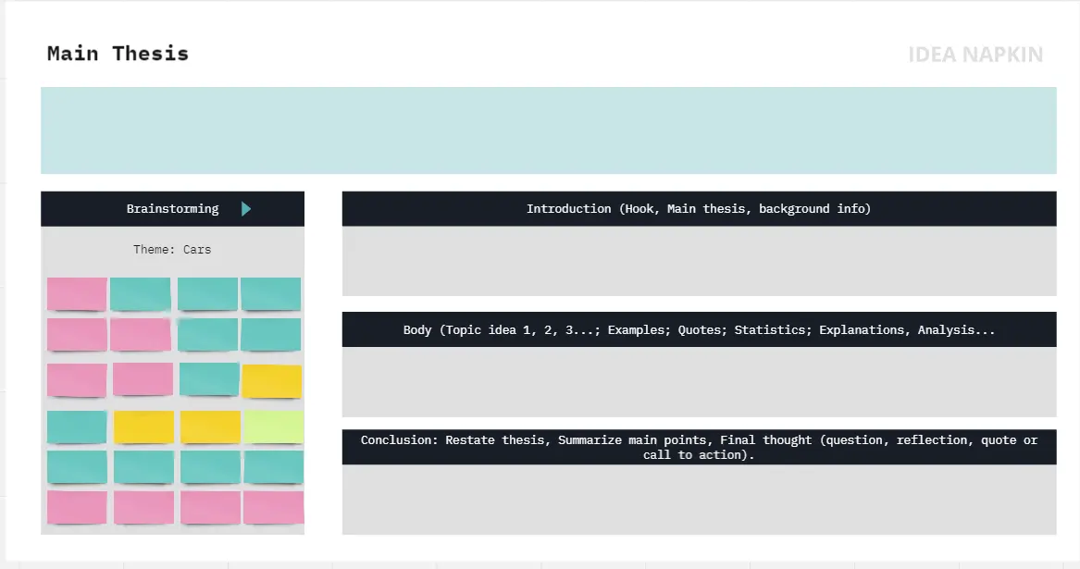Select the pink sticky note in top row
Image resolution: width=1080 pixels, height=569 pixels.
[77, 294]
